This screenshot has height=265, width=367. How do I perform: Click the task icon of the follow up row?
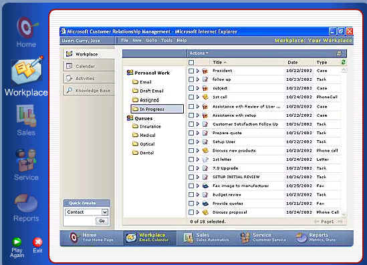205,79
